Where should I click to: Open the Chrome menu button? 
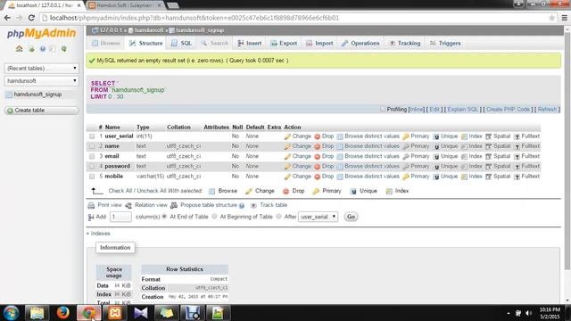(565, 18)
